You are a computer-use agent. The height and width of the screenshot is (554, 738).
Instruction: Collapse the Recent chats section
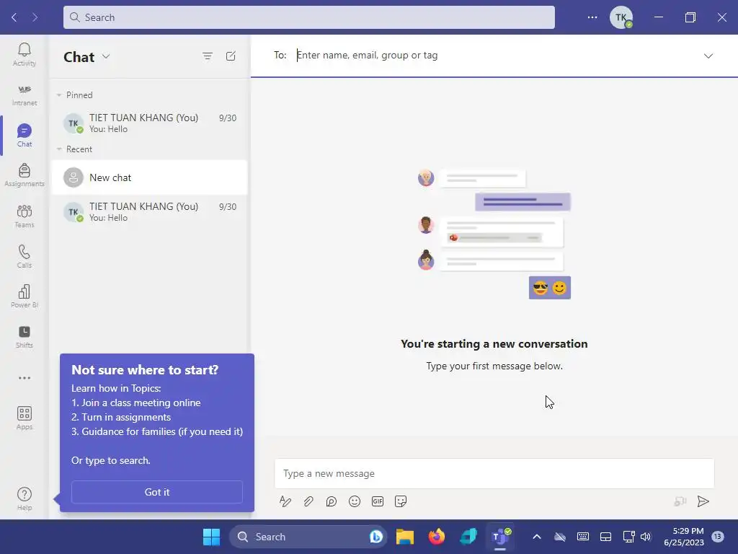pyautogui.click(x=59, y=149)
